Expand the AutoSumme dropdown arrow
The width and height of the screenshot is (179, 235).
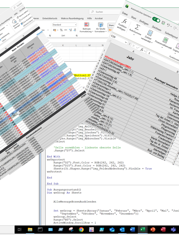[134, 35]
